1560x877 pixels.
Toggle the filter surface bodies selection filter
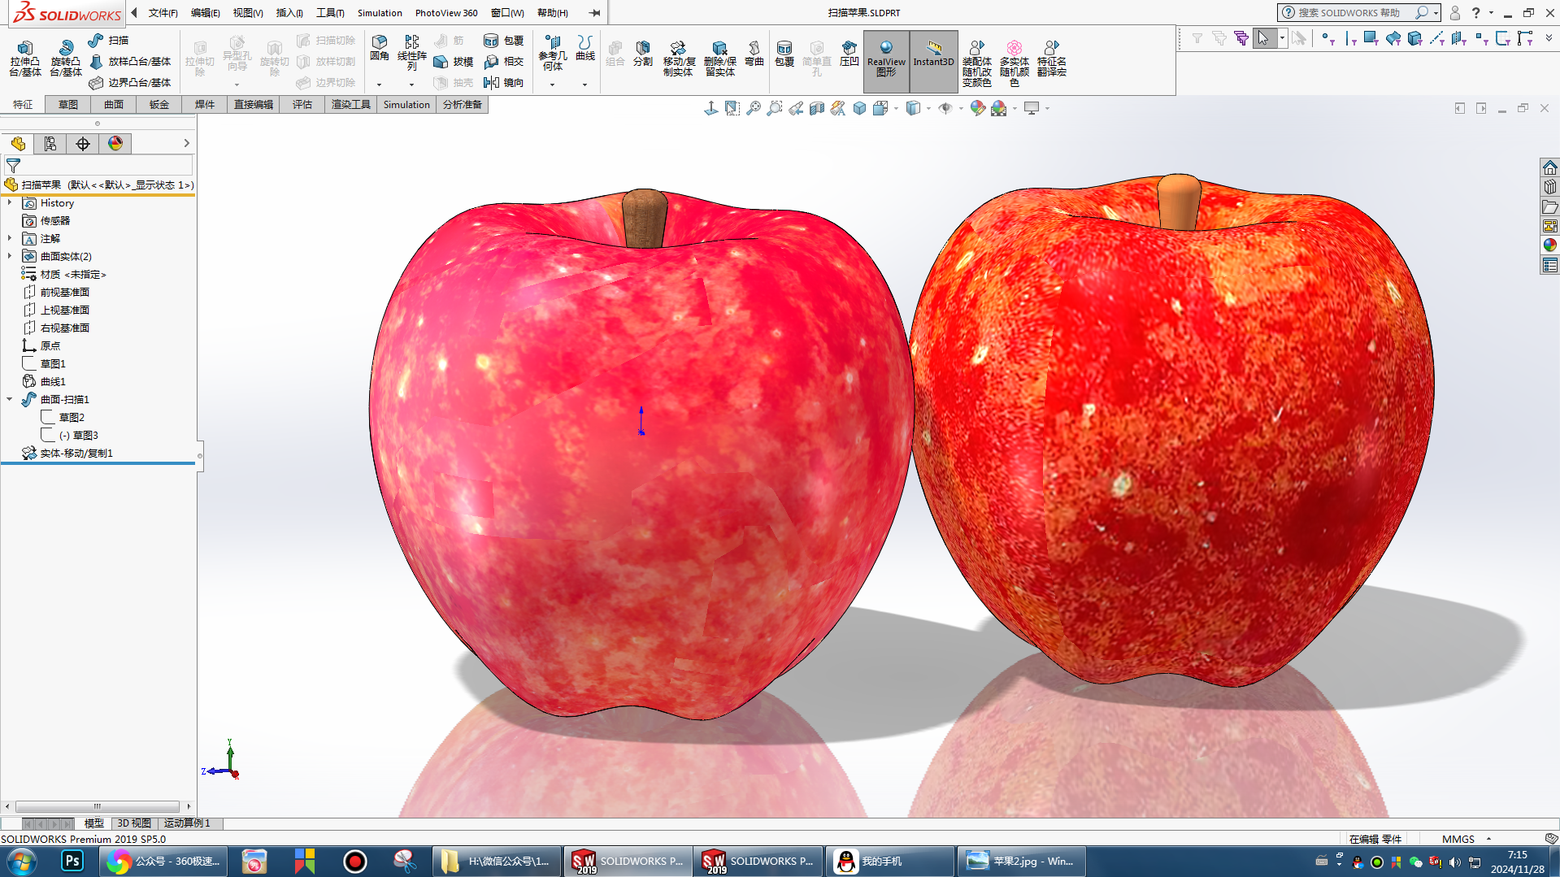tap(1393, 38)
